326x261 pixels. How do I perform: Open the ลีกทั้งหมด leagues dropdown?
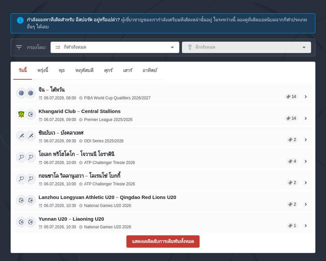(x=246, y=47)
